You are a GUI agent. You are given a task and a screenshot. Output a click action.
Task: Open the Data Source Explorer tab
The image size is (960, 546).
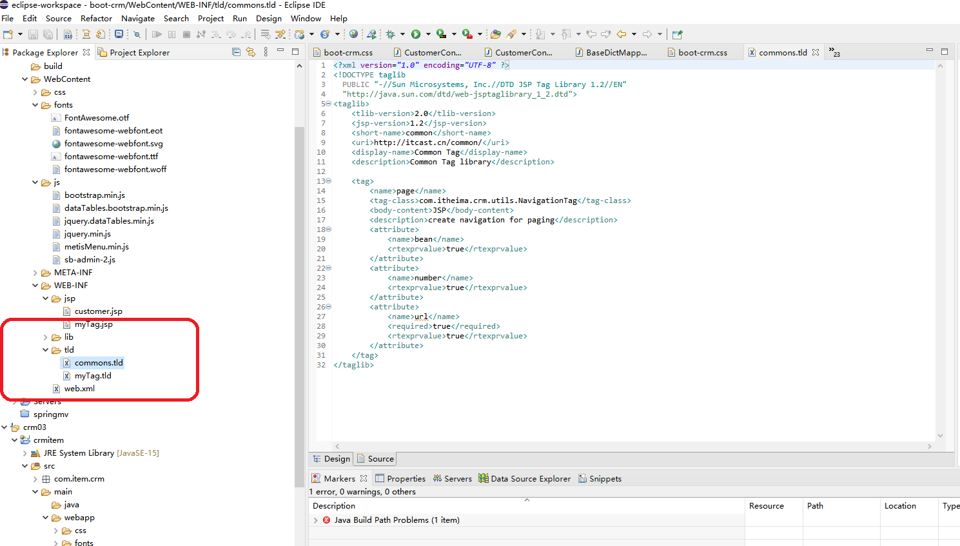click(525, 478)
